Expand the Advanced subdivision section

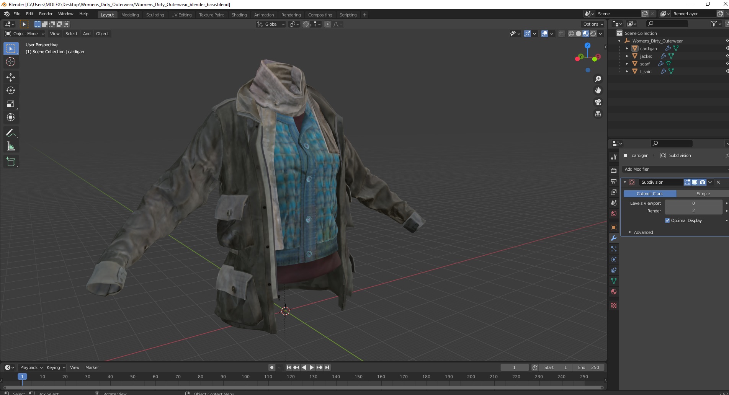[643, 232]
